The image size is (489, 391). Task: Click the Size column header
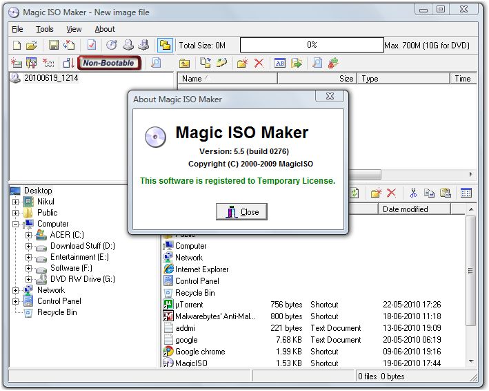pos(317,79)
